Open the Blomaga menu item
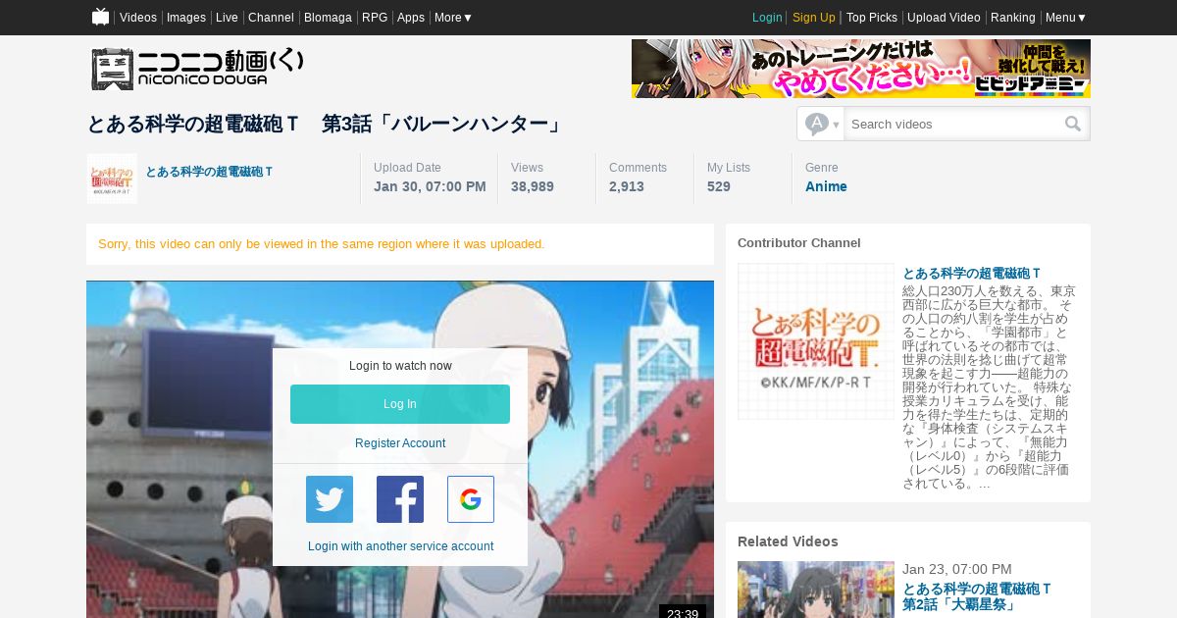Screen dimensions: 1177x618 click(x=328, y=18)
